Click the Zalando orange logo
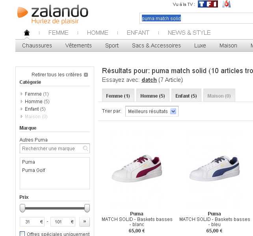Viewport: 253px width, 236px height. click(22, 12)
